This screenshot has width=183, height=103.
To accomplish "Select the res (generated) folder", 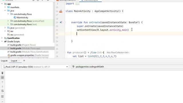I will 17,35.
